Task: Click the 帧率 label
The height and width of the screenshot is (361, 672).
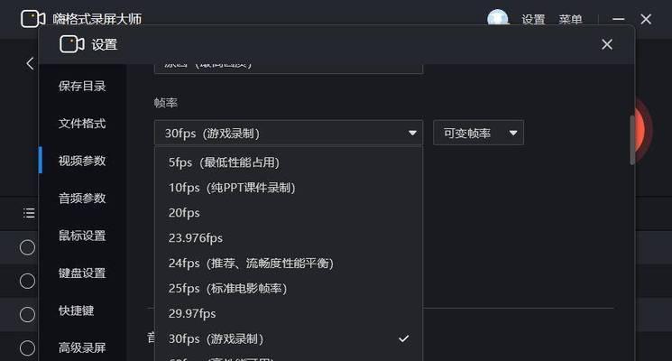Action: pyautogui.click(x=165, y=103)
